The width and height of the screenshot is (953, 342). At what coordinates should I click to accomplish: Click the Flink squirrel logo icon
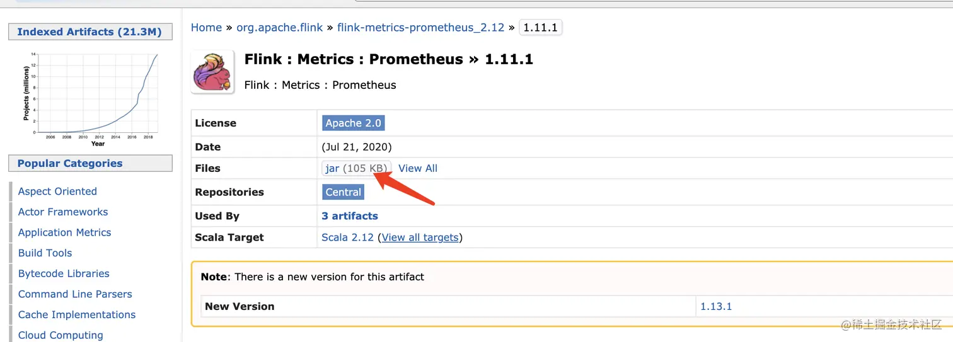[212, 72]
